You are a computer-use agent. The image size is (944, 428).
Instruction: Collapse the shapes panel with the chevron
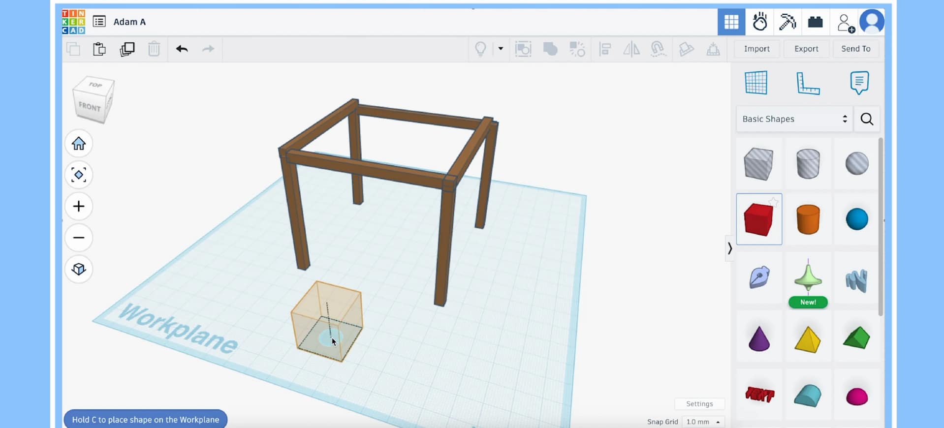(x=729, y=248)
